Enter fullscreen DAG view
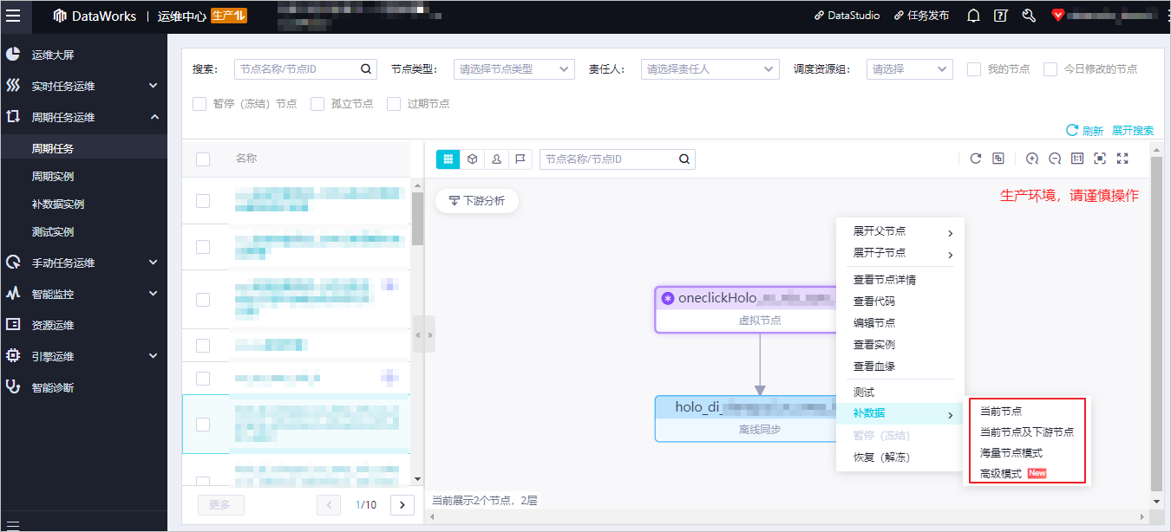 [x=1122, y=159]
